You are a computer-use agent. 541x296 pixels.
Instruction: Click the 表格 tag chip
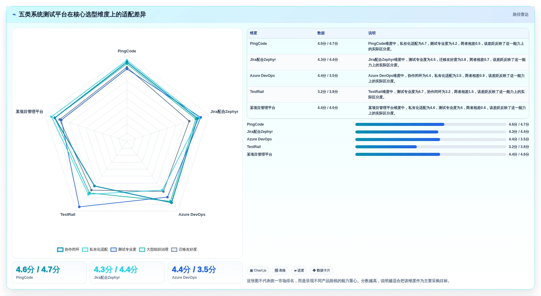(x=280, y=270)
